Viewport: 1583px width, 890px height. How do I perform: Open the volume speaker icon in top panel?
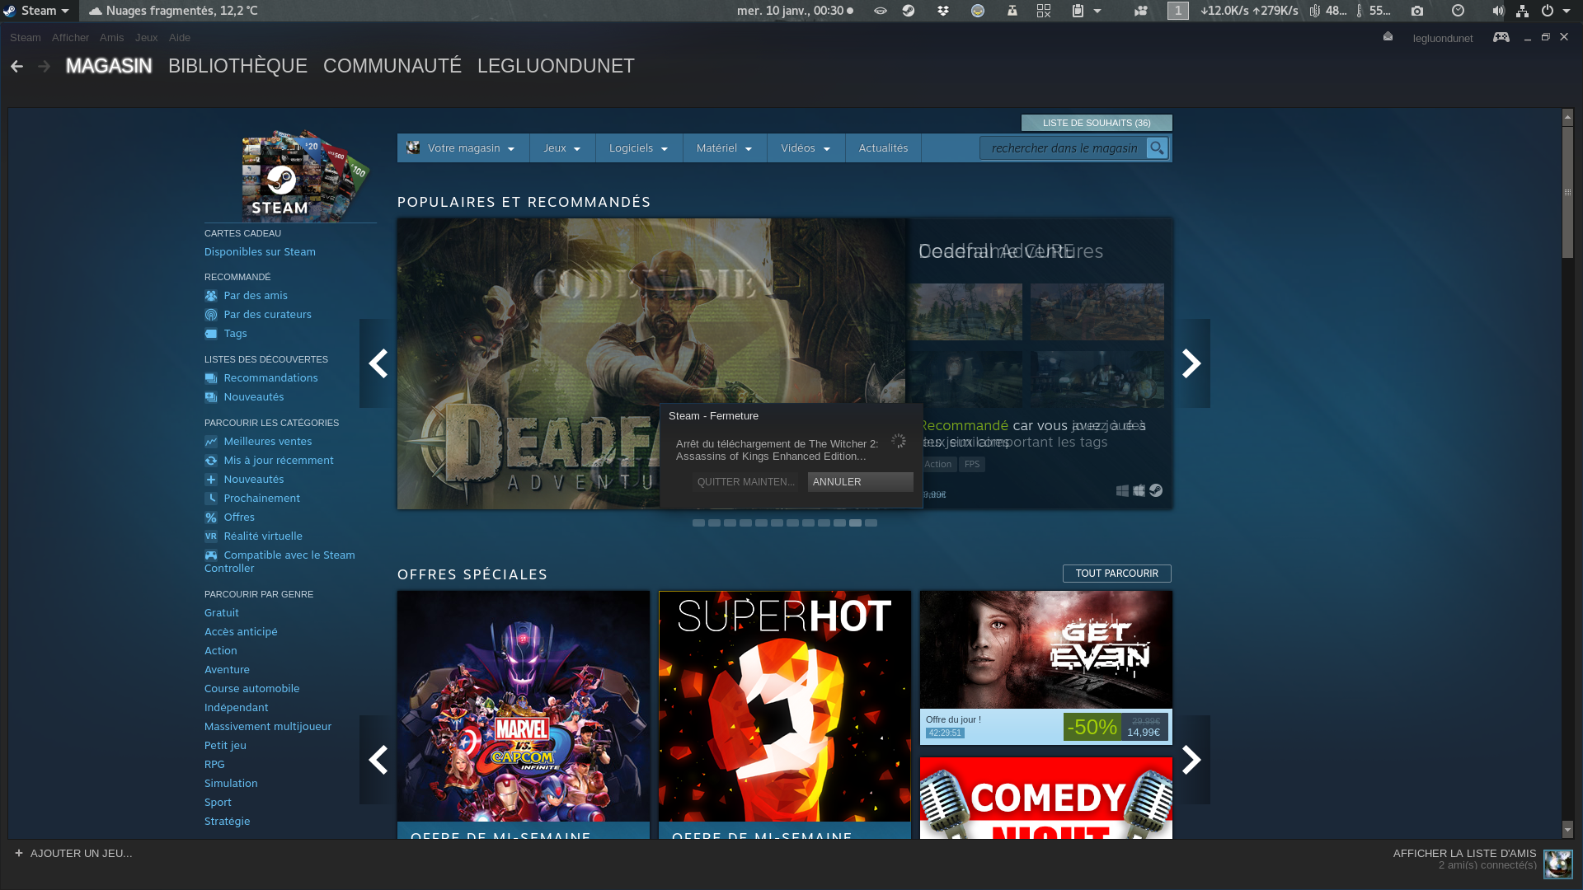(x=1498, y=11)
